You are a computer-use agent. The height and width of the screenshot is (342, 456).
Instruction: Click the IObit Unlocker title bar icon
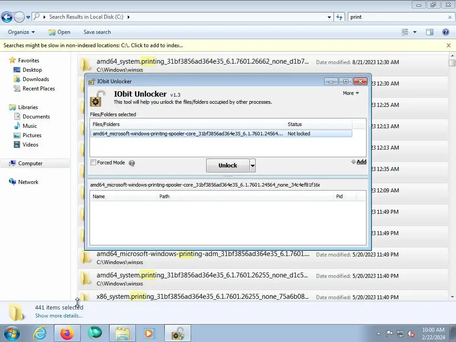pos(92,81)
